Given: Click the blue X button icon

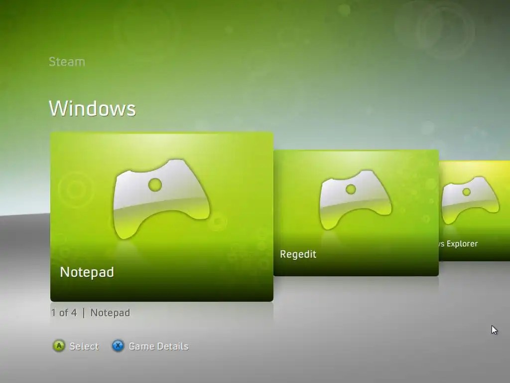Looking at the screenshot, I should click(118, 346).
